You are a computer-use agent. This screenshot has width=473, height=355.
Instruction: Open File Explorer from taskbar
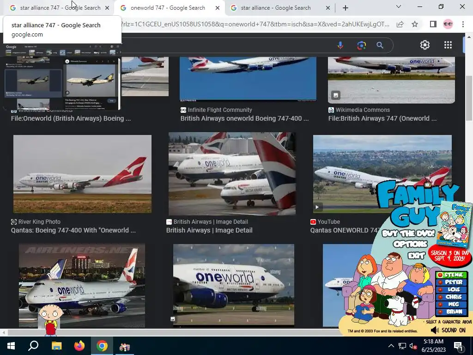coord(56,346)
